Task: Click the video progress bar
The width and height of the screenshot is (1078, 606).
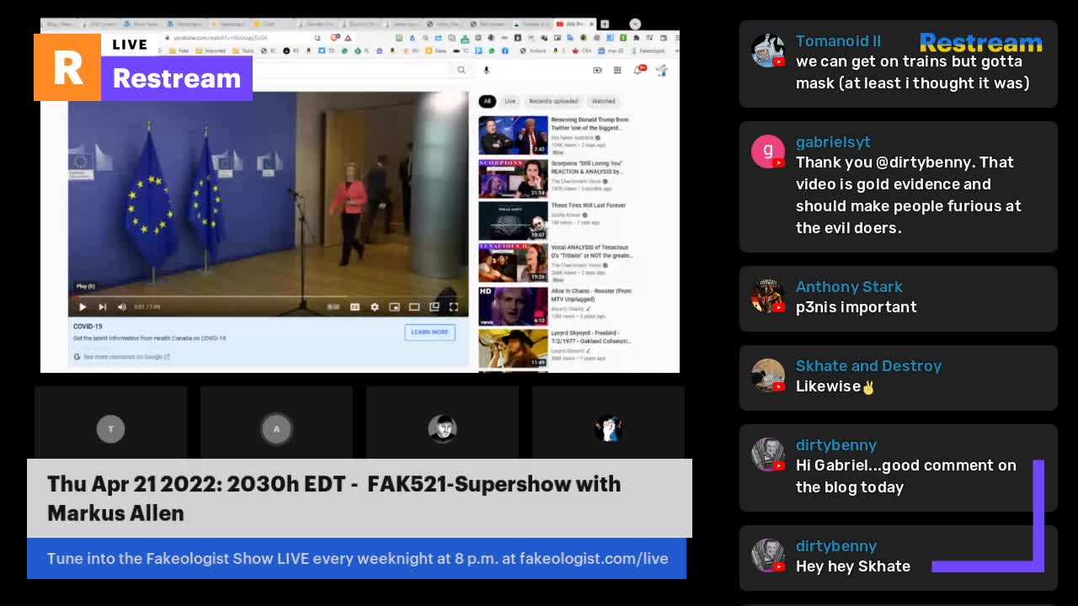Action: pyautogui.click(x=268, y=296)
